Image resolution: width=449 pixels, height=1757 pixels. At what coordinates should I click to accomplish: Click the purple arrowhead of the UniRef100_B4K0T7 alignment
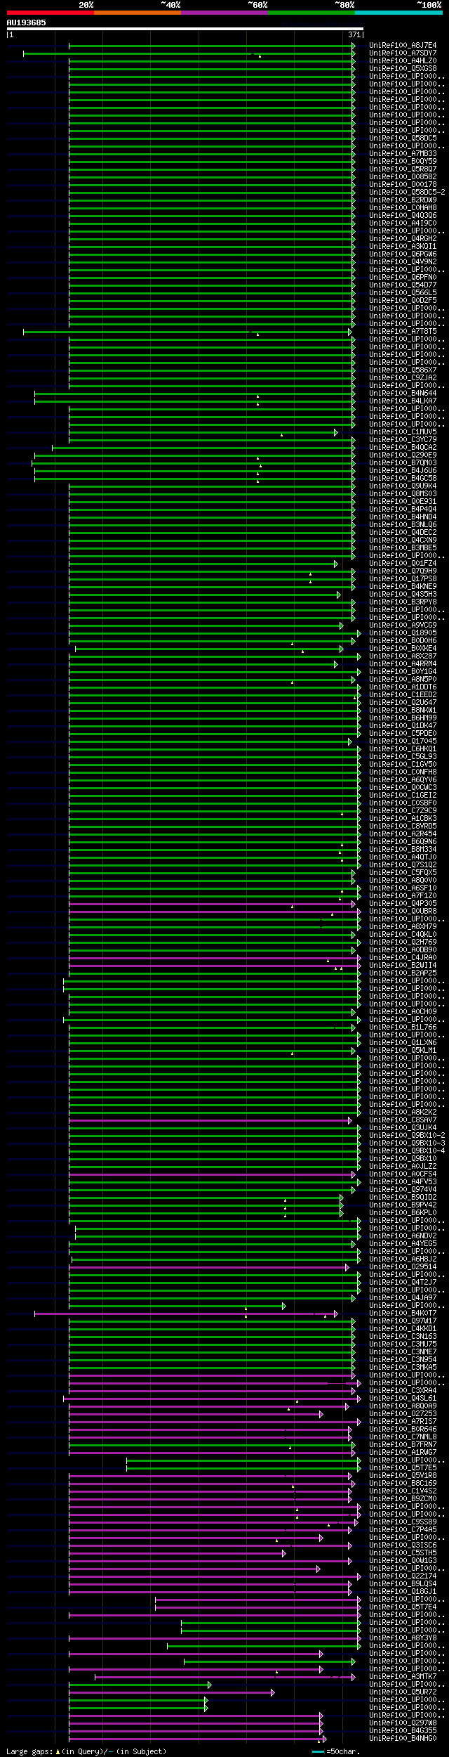coord(336,1314)
